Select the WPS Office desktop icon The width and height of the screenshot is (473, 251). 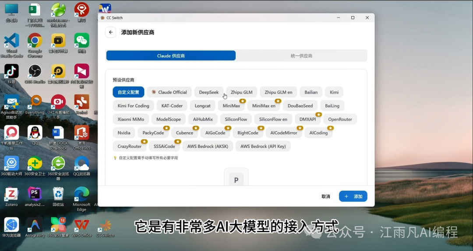point(82,227)
